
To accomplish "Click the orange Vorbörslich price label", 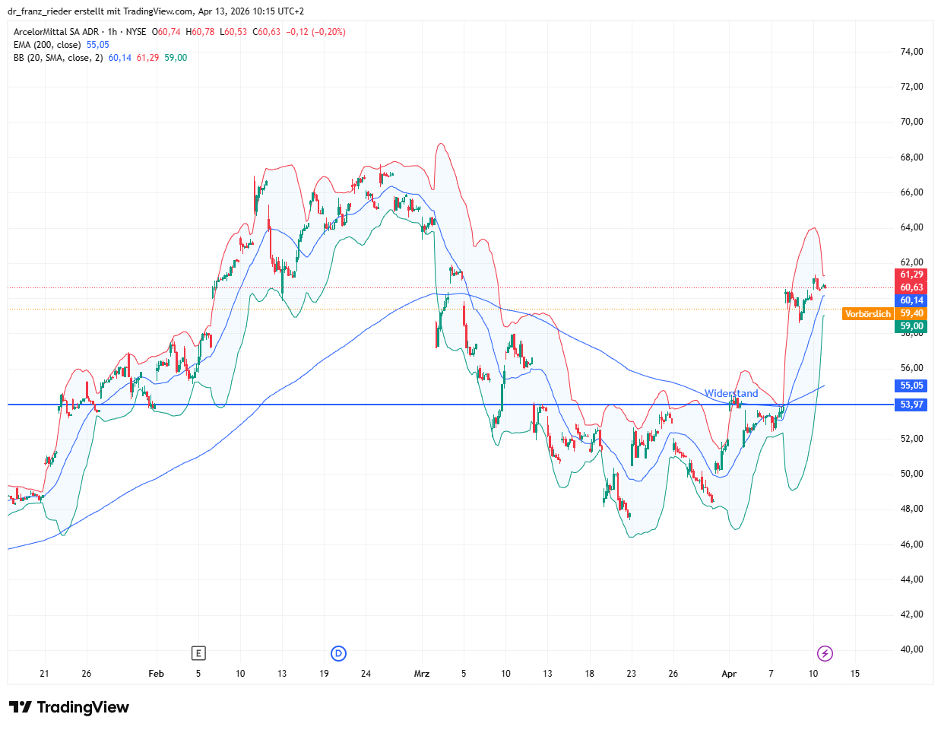I will coord(868,314).
